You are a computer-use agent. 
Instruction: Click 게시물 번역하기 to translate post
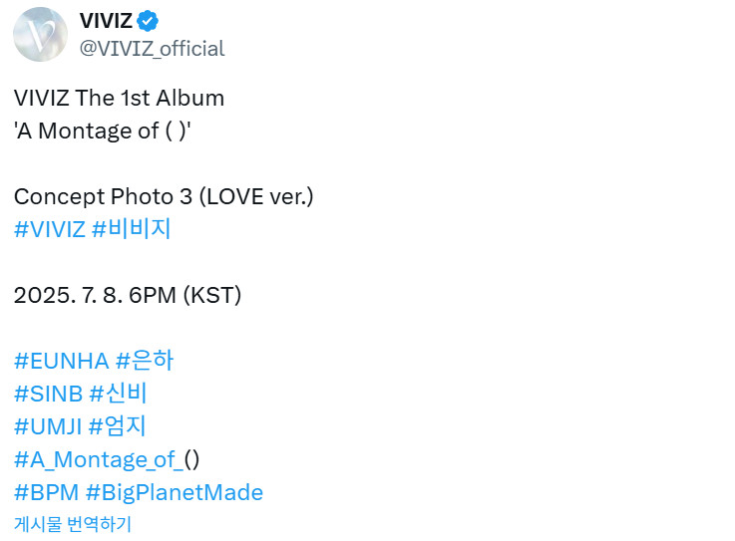[73, 524]
